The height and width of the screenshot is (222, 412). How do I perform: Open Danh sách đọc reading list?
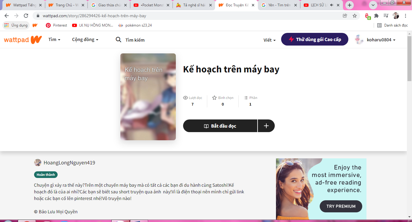point(392,25)
